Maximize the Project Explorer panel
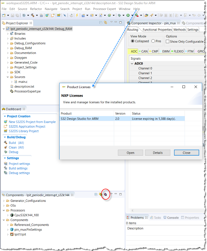207x251 pixels. pyautogui.click(x=120, y=22)
